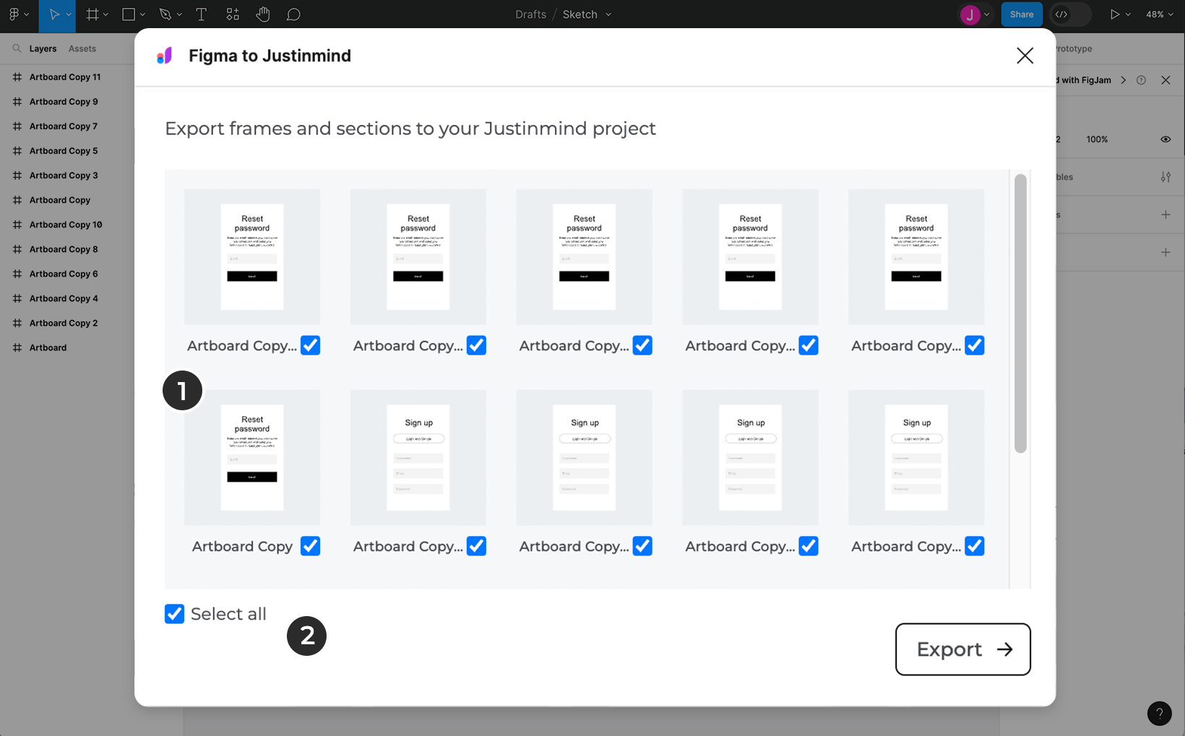
Task: Open the Resources tool
Action: click(x=233, y=14)
